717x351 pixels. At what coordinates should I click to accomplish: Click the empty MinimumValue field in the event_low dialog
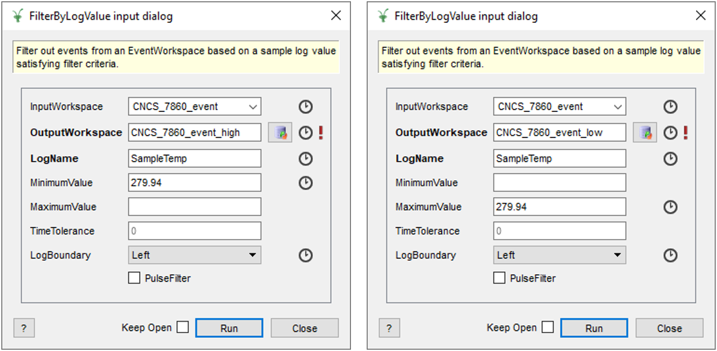[560, 183]
